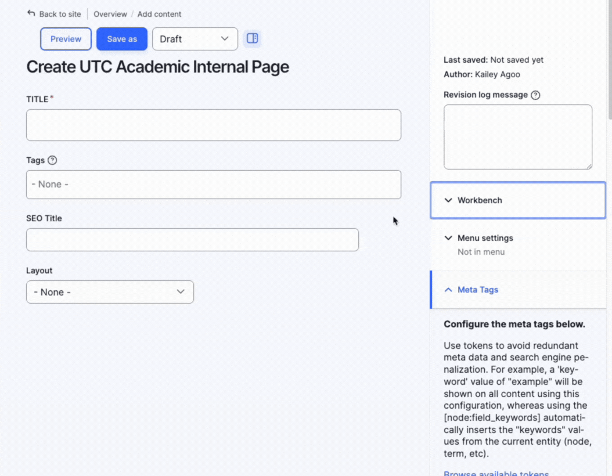Click the Workbench chevron icon
The width and height of the screenshot is (612, 476).
[448, 200]
